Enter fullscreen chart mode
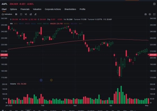Screen dimensions: 157x111 (x=154, y=14)
